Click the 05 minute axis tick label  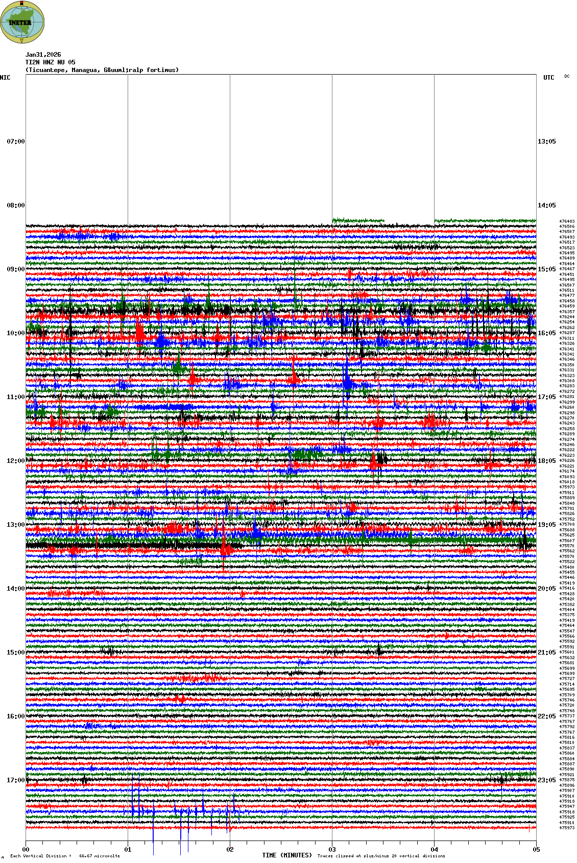(536, 850)
